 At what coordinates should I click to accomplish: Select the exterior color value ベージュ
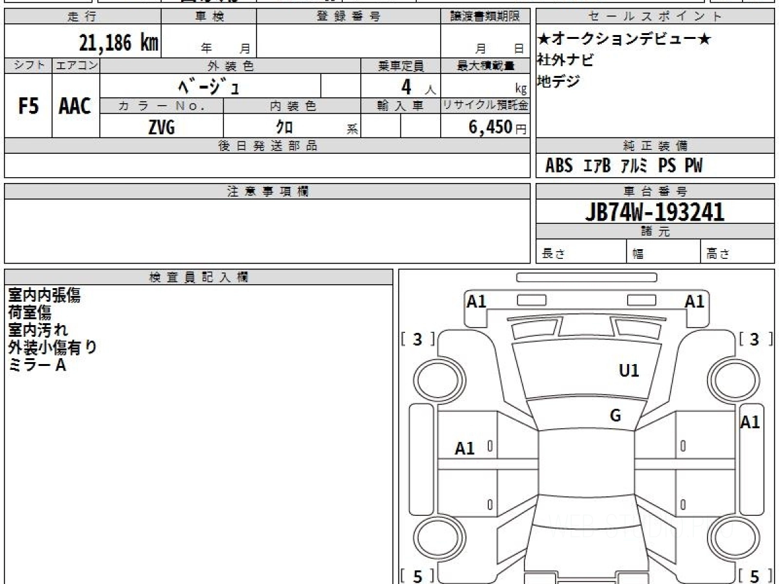[210, 86]
